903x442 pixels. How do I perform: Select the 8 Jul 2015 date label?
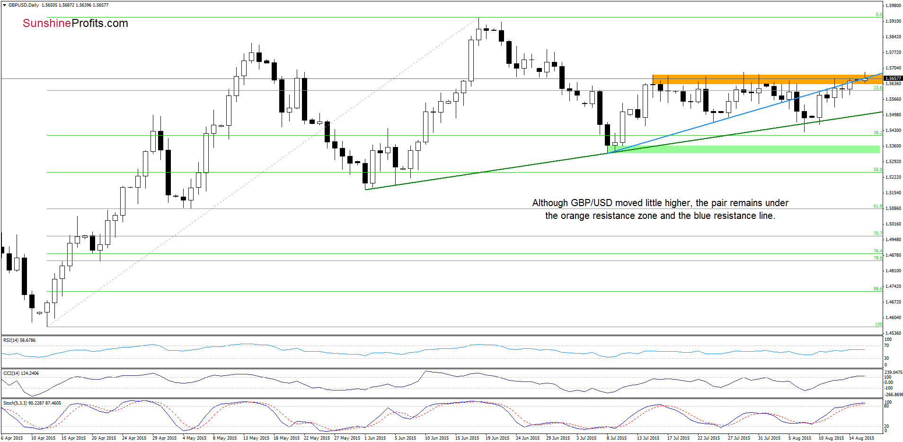pos(617,438)
